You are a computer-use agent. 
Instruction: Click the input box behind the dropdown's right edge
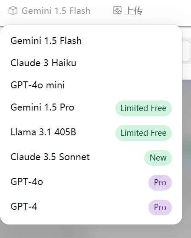187,51
